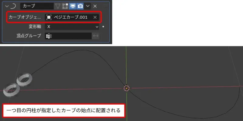Click object icon in curve object field
Screen dimensions: 243x121
point(49,17)
